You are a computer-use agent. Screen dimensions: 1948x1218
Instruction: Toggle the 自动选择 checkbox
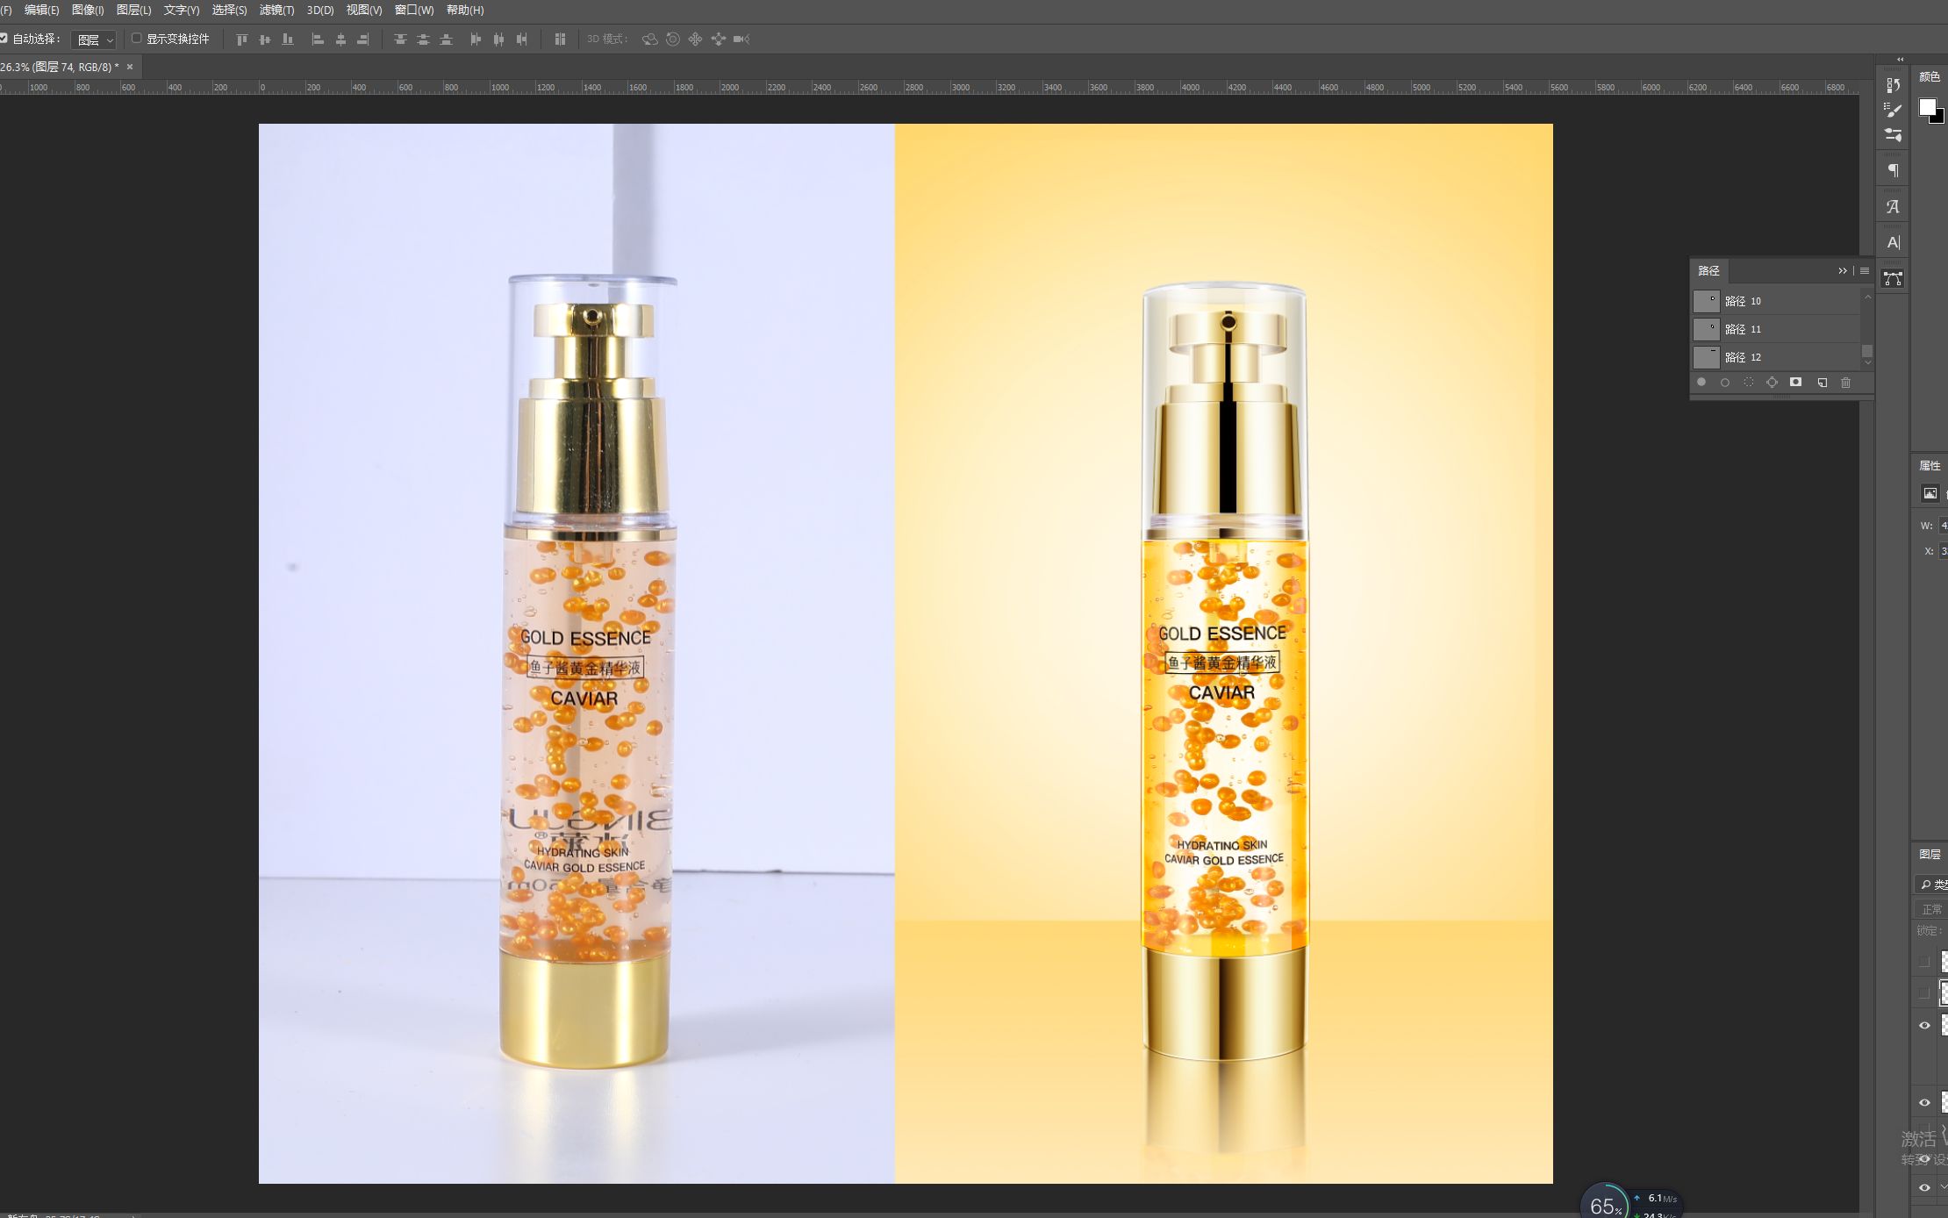(x=4, y=39)
